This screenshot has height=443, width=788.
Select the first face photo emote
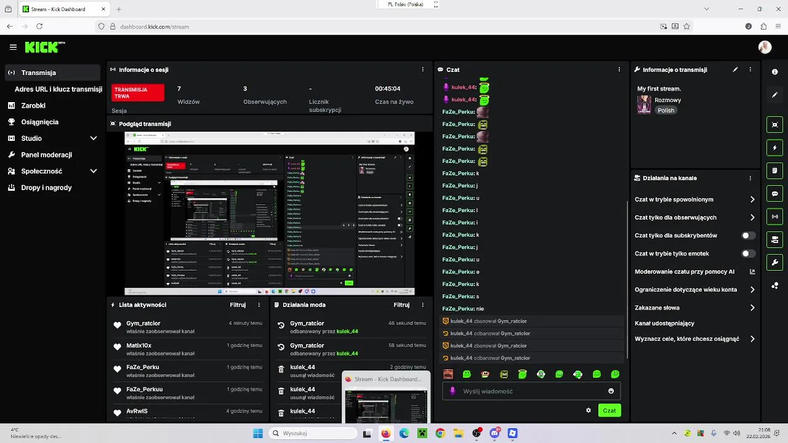point(448,374)
